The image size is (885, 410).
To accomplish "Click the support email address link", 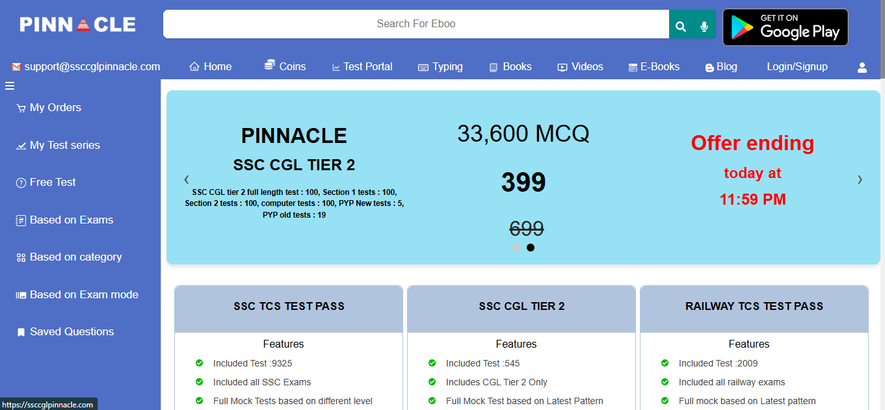I will tap(86, 66).
